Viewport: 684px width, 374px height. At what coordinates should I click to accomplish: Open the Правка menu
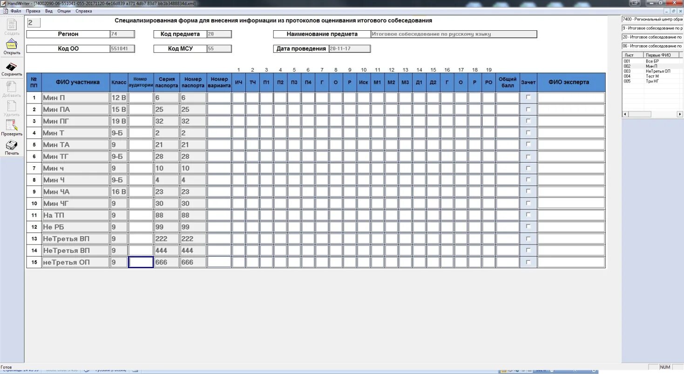[33, 11]
